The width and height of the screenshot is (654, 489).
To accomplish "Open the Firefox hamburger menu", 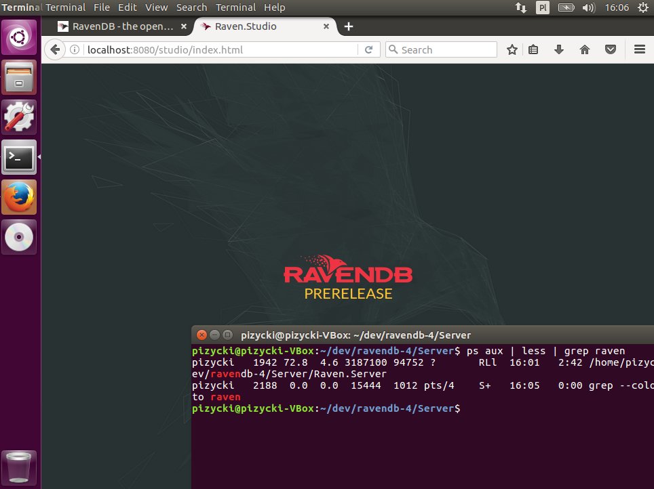I will [x=640, y=50].
